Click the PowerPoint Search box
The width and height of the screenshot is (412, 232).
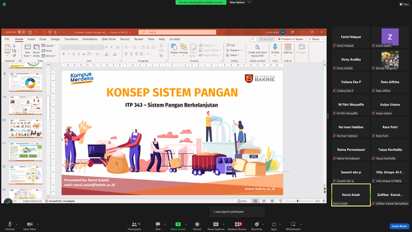pos(178,32)
